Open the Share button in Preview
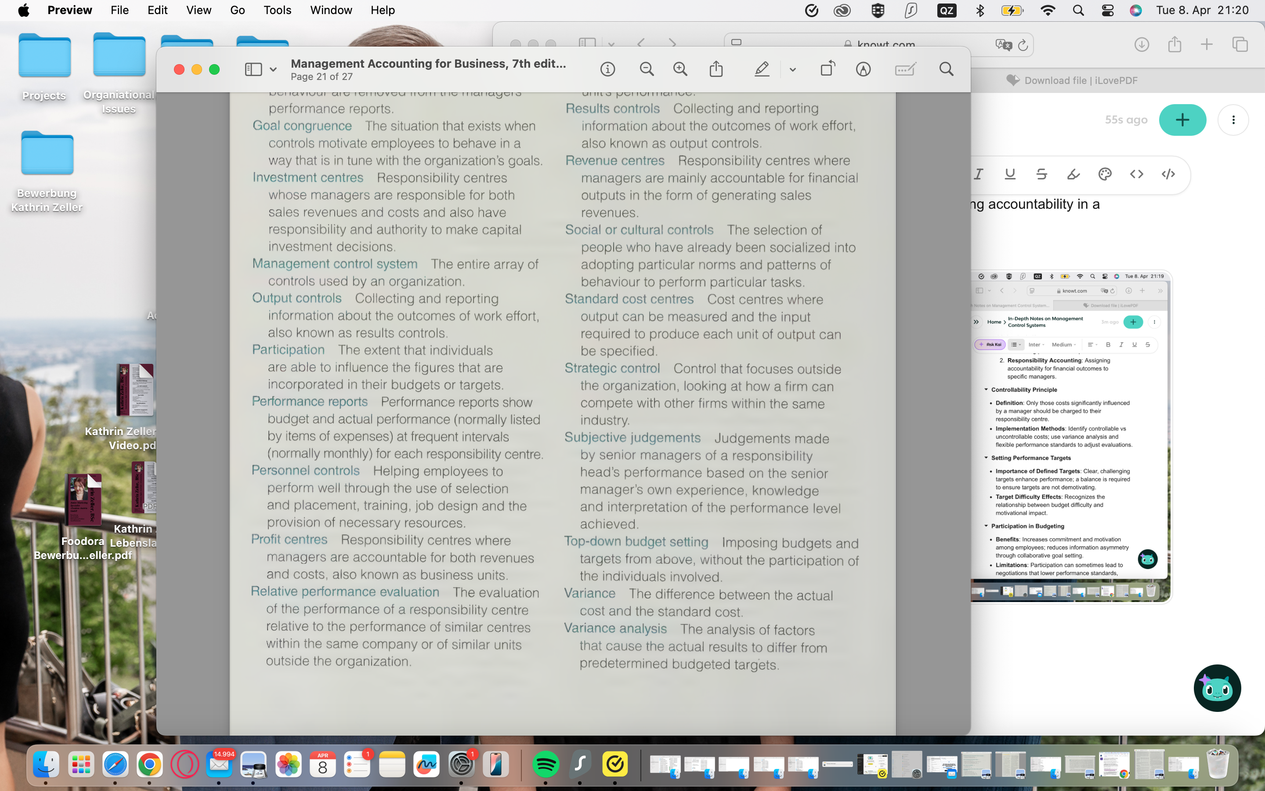1265x791 pixels. point(716,69)
